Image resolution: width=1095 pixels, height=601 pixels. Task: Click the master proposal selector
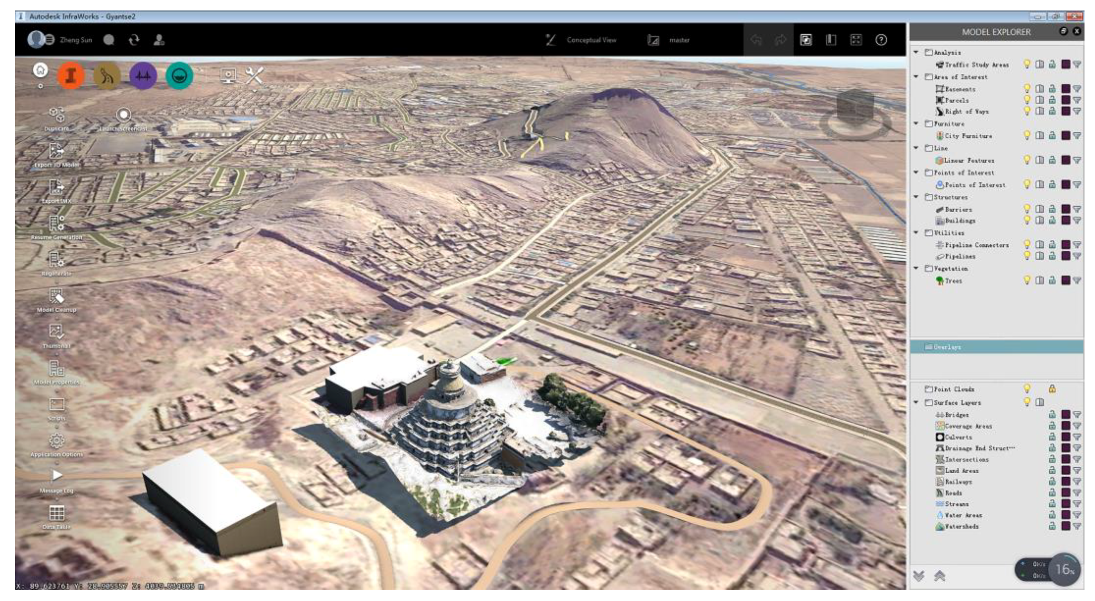[x=679, y=40]
